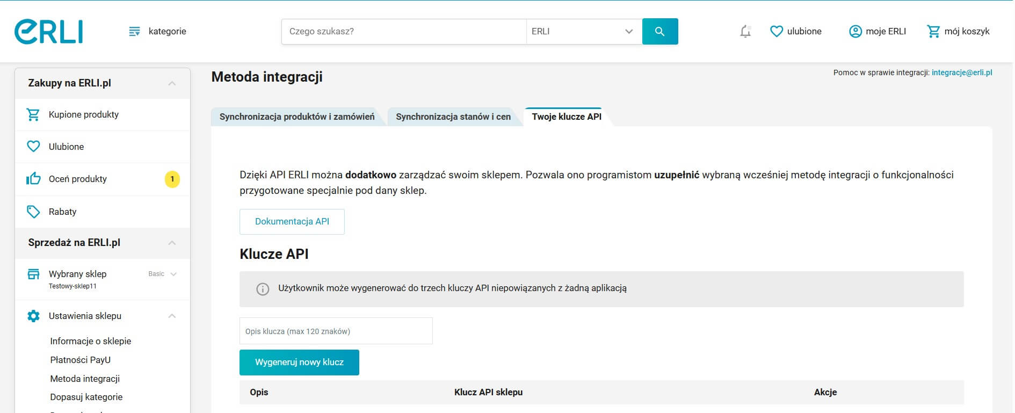
Task: Switch to Synchronizacja stanów i cen tab
Action: pos(453,117)
